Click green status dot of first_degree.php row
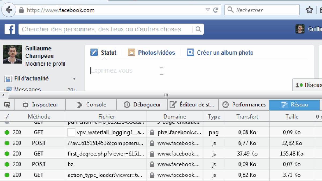The width and height of the screenshot is (322, 181). point(7,154)
